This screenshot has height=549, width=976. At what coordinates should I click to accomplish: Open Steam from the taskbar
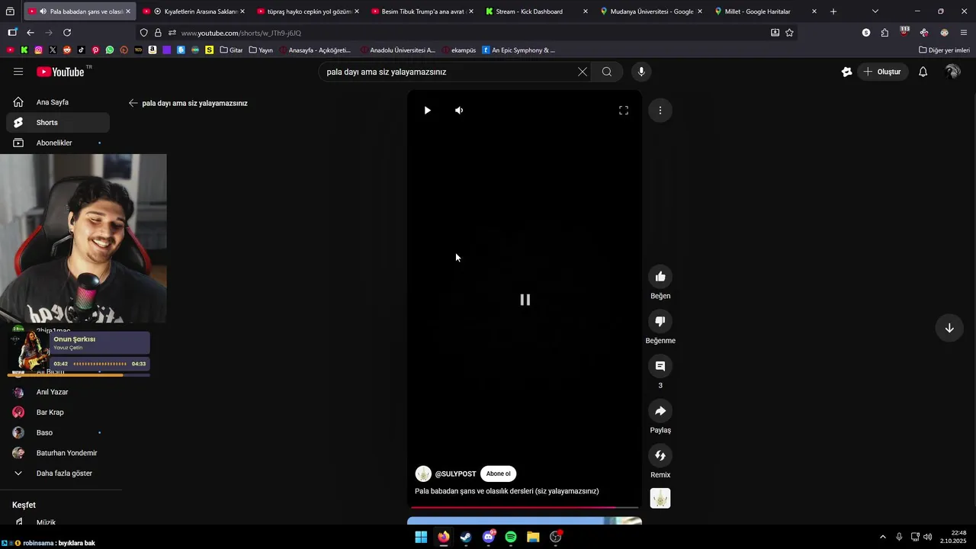pyautogui.click(x=466, y=537)
